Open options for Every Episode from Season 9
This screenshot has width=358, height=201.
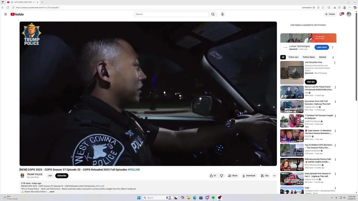click(x=335, y=174)
